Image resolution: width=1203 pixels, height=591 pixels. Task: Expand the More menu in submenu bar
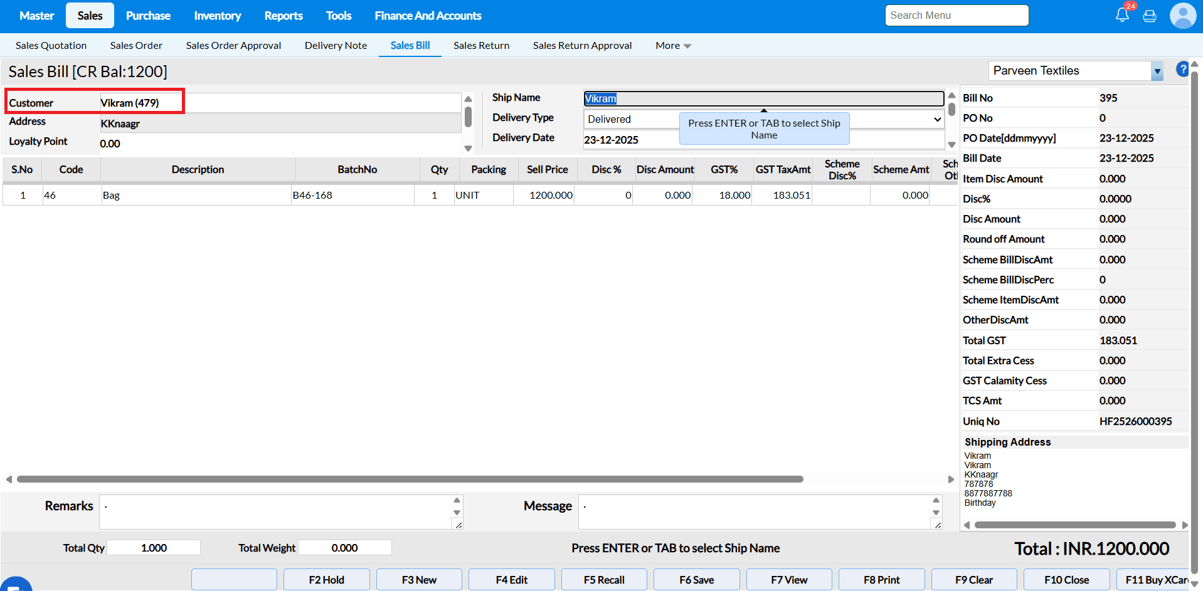(672, 46)
